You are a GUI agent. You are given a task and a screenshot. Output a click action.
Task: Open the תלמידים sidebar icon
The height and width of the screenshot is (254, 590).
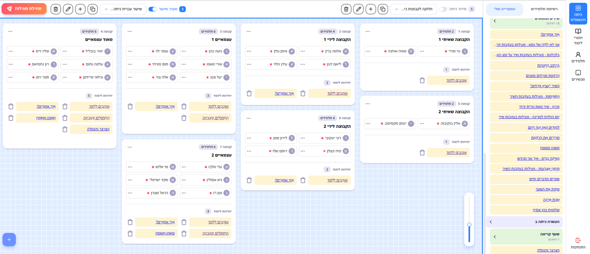point(578,57)
